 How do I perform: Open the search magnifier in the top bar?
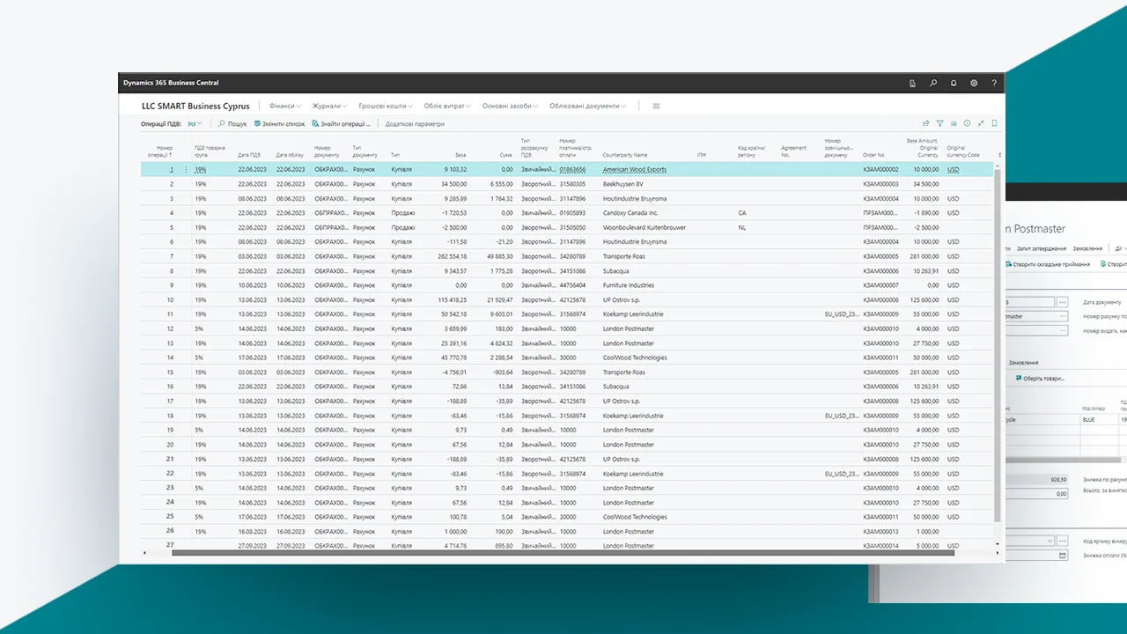pos(933,83)
